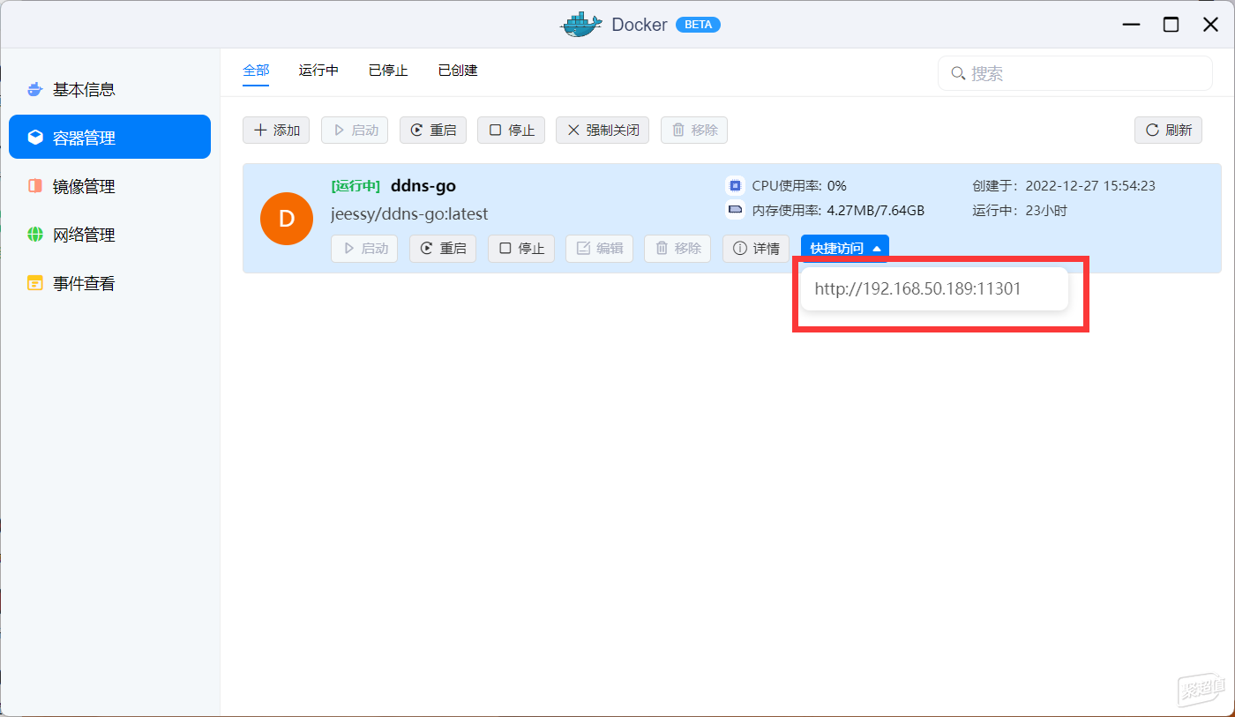Click the 运行中: 23小时 uptime text
1235x717 pixels.
(x=1020, y=210)
